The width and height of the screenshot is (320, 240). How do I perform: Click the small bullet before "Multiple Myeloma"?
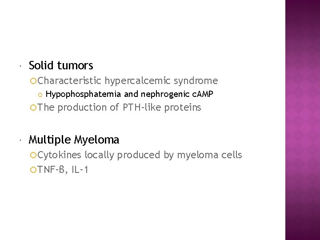pos(21,140)
